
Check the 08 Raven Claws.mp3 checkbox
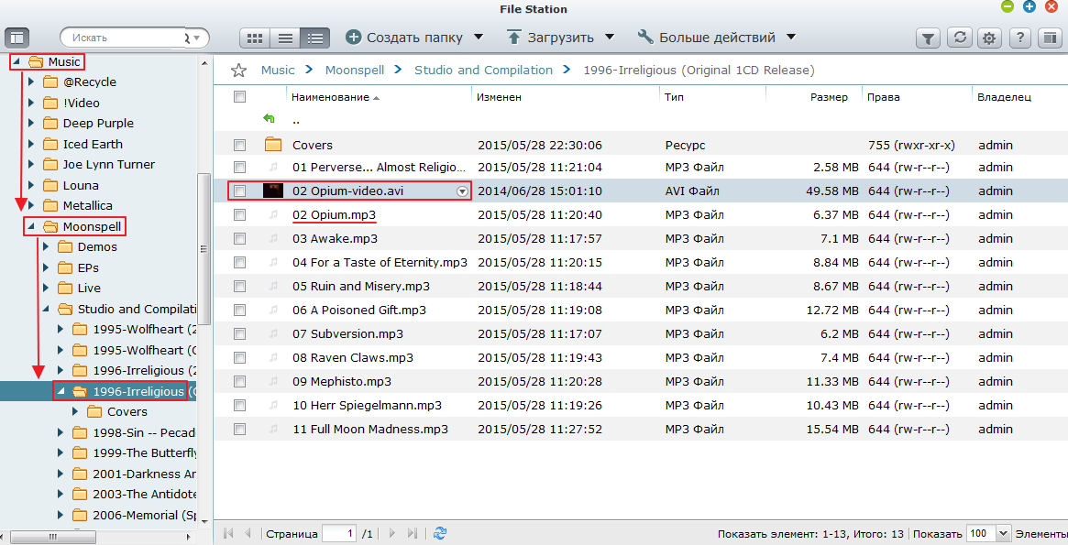click(x=240, y=357)
